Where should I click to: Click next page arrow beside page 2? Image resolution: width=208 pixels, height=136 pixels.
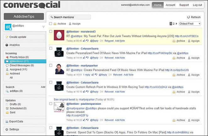coord(177,24)
